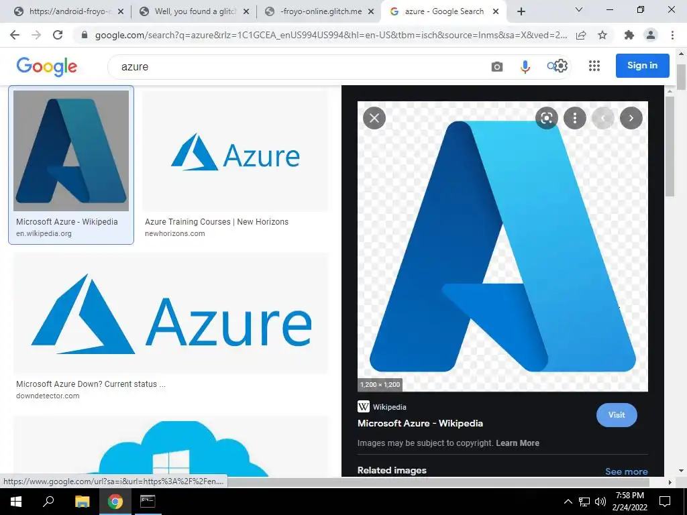Image resolution: width=687 pixels, height=515 pixels.
Task: Start voice search microphone
Action: coord(525,66)
